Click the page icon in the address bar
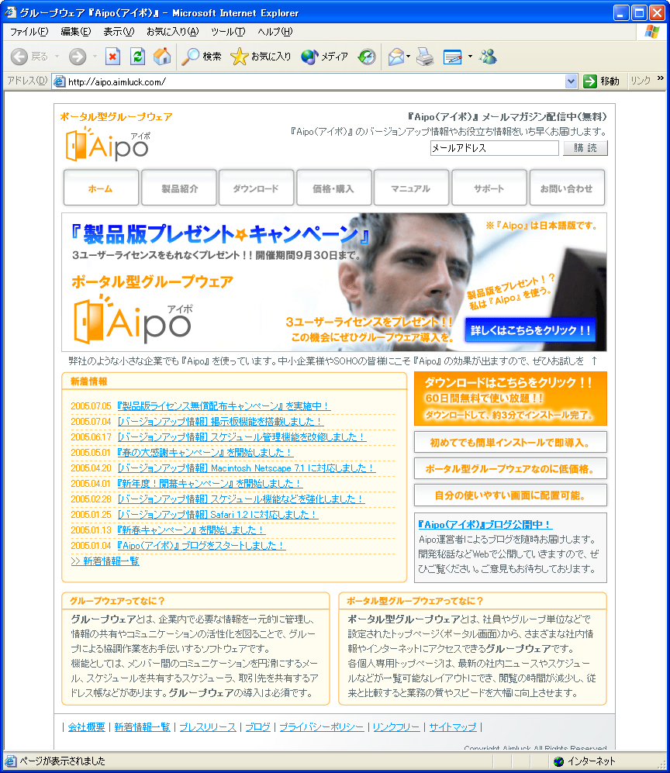This screenshot has width=670, height=773. (59, 81)
